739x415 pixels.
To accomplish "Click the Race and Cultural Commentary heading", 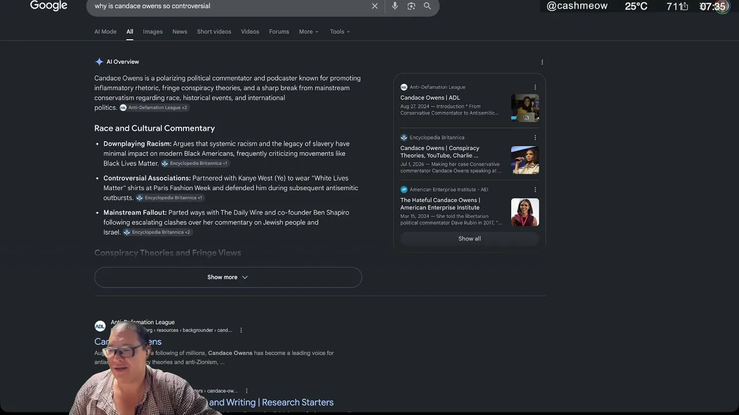I will [155, 129].
